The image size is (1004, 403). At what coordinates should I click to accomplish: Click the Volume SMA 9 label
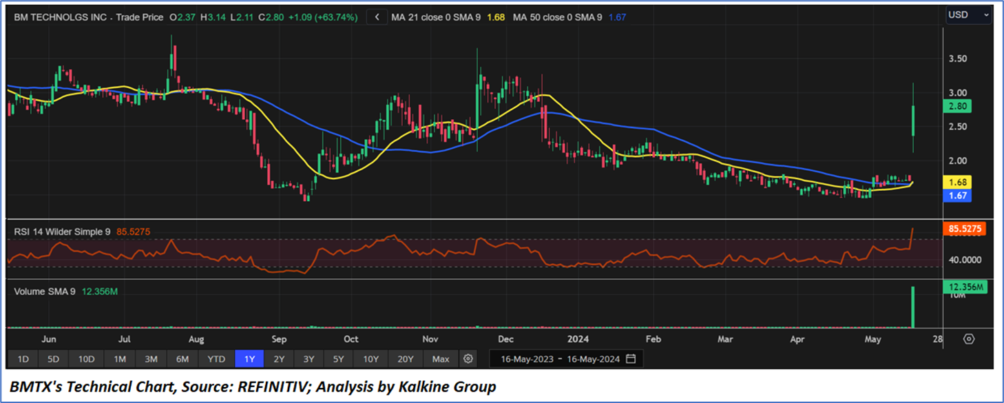pos(45,291)
